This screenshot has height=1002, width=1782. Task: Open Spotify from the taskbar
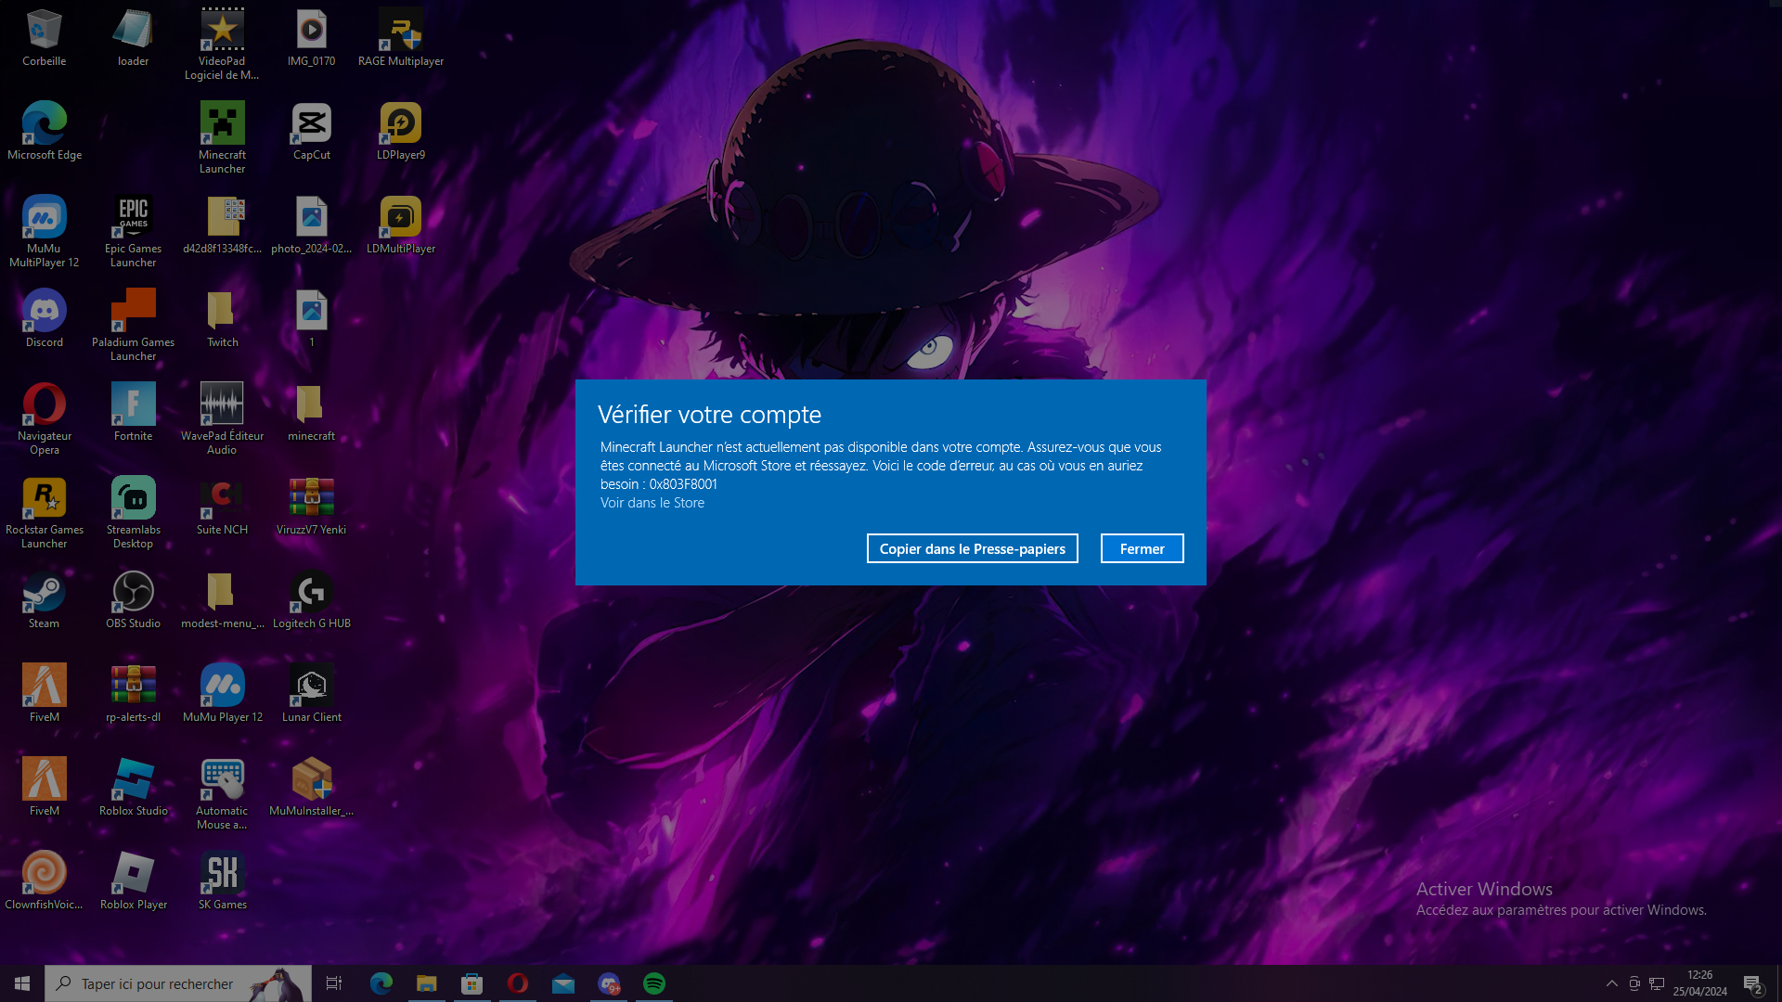(654, 983)
